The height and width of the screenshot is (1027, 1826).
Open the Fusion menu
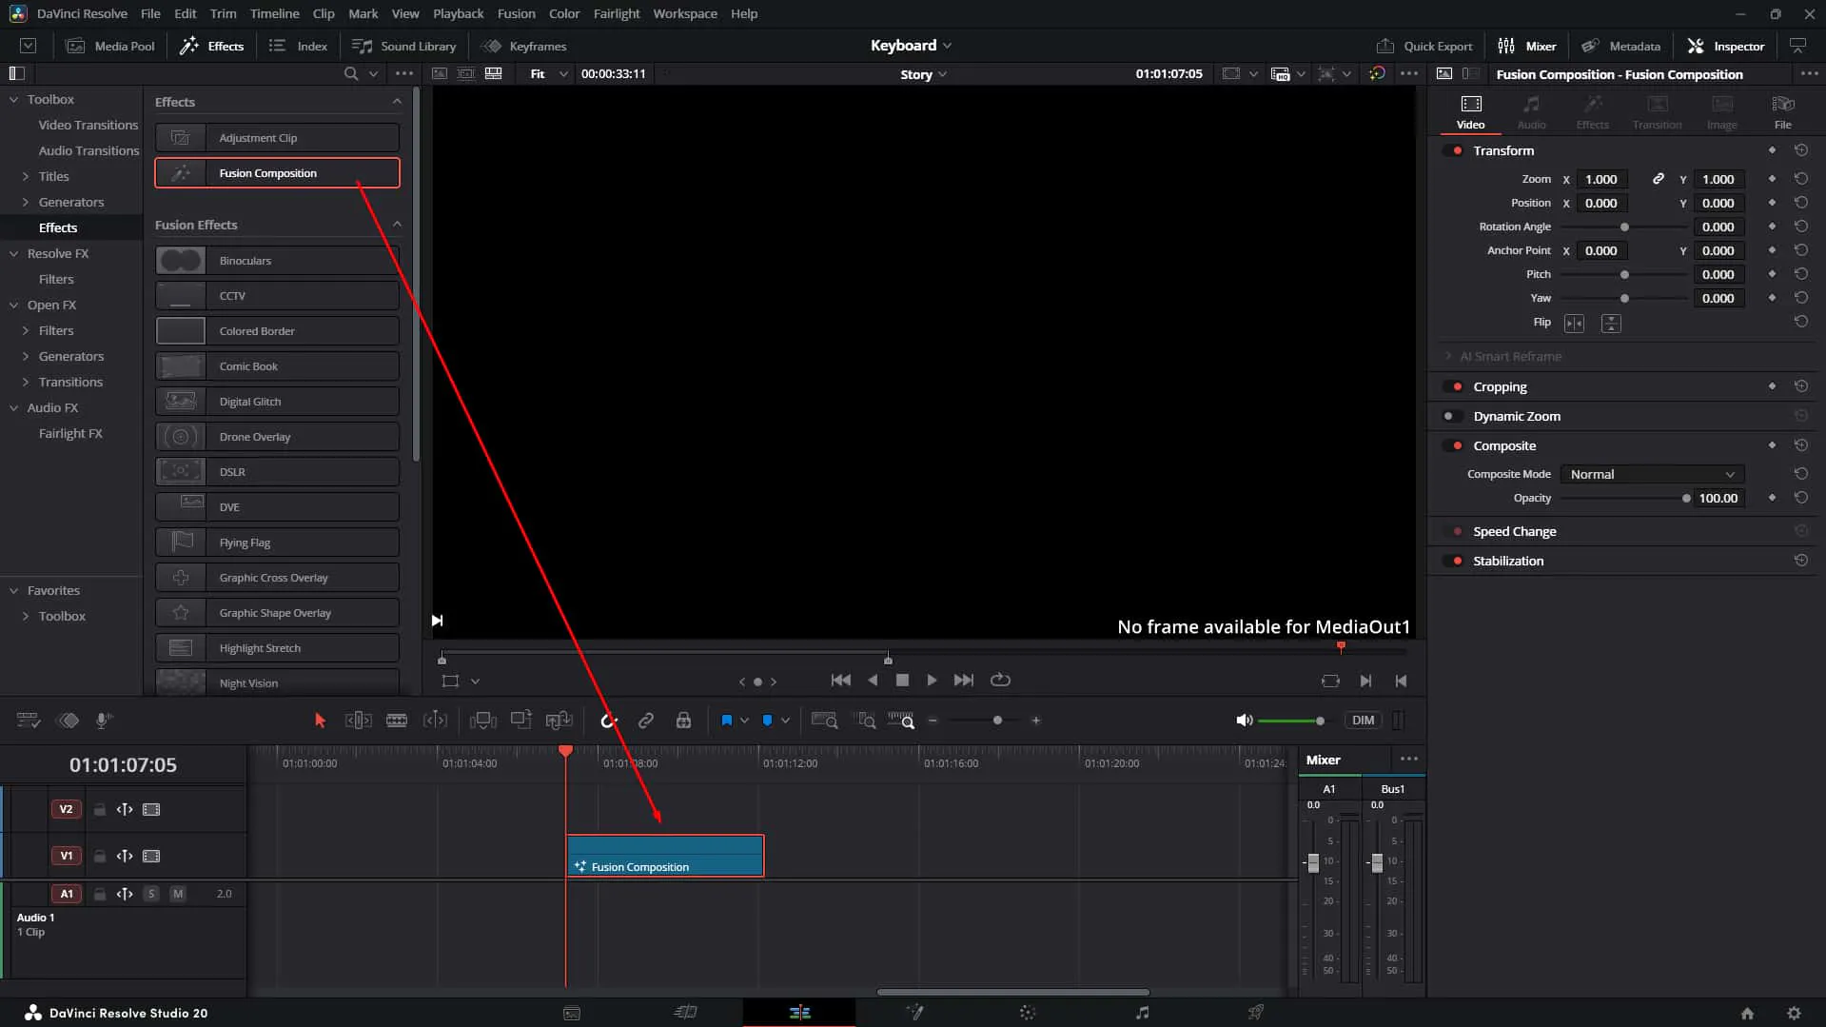click(516, 13)
